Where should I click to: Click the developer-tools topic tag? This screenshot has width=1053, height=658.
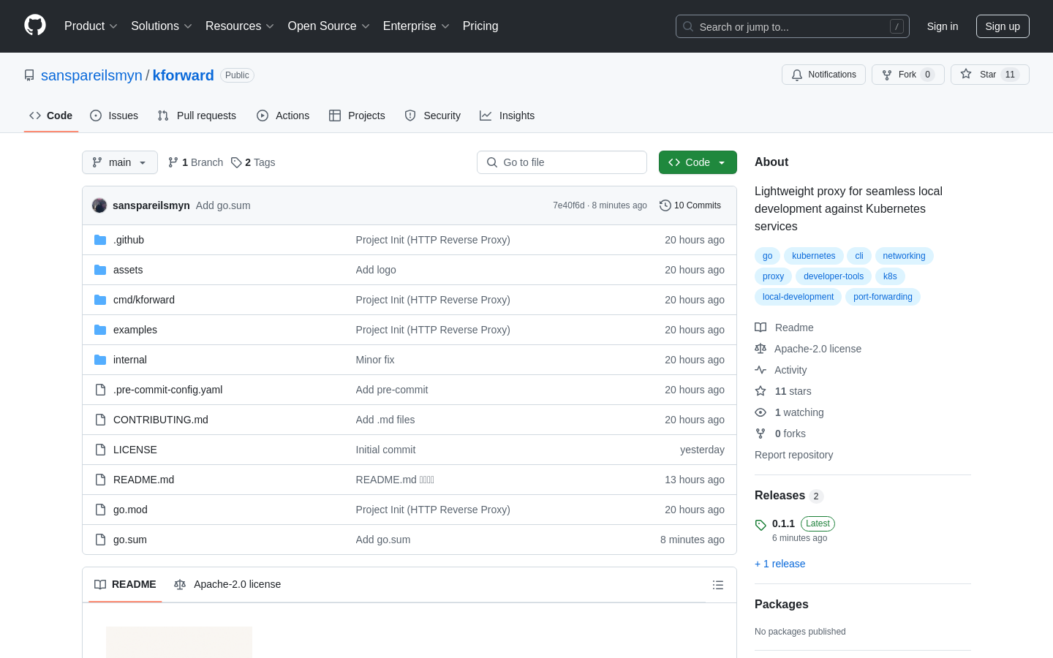coord(834,276)
